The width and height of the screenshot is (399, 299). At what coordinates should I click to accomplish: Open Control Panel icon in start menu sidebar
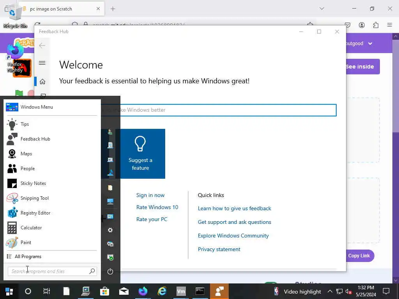coord(110,216)
